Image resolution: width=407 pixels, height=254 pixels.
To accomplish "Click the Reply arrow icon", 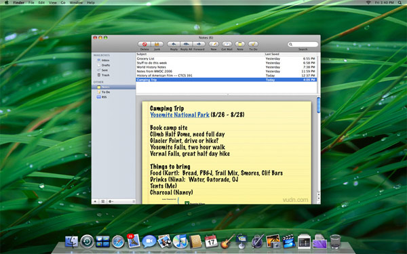I will pyautogui.click(x=174, y=44).
